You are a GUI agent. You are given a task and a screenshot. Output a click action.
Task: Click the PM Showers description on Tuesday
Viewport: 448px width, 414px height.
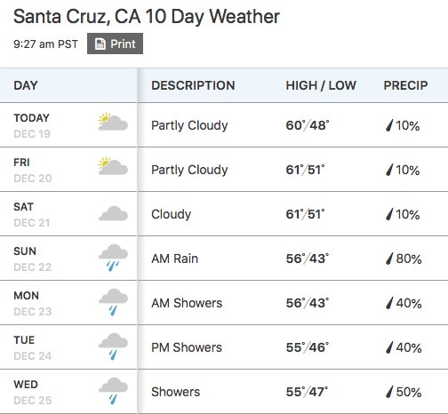click(x=187, y=347)
